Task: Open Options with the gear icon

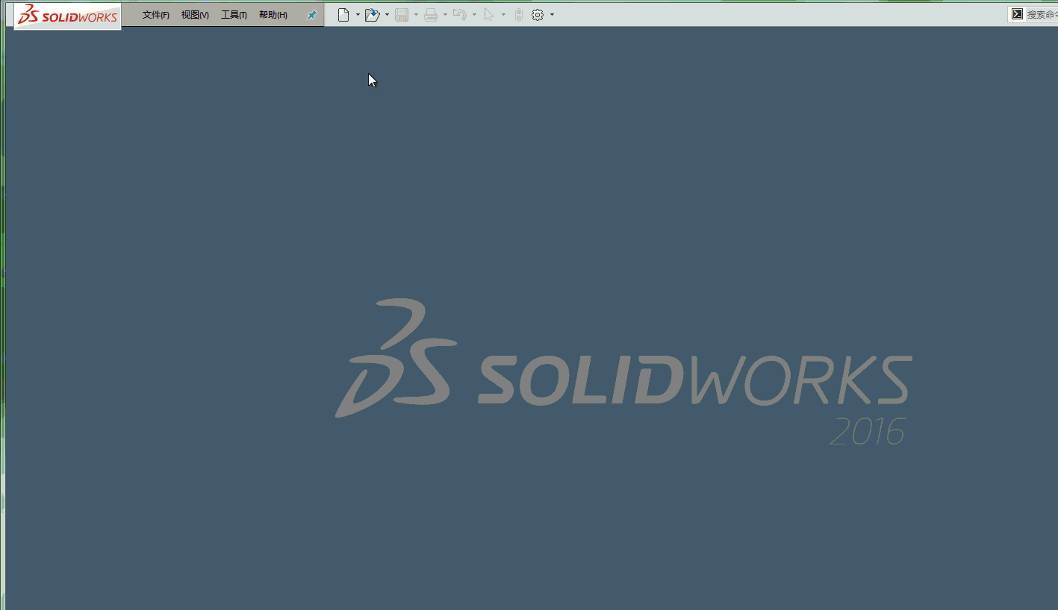Action: point(538,15)
